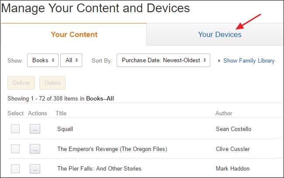Open actions menu for The Pier Falls

pos(36,168)
